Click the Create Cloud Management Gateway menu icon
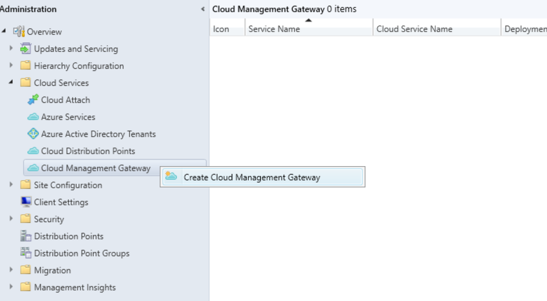547x301 pixels. [x=171, y=176]
